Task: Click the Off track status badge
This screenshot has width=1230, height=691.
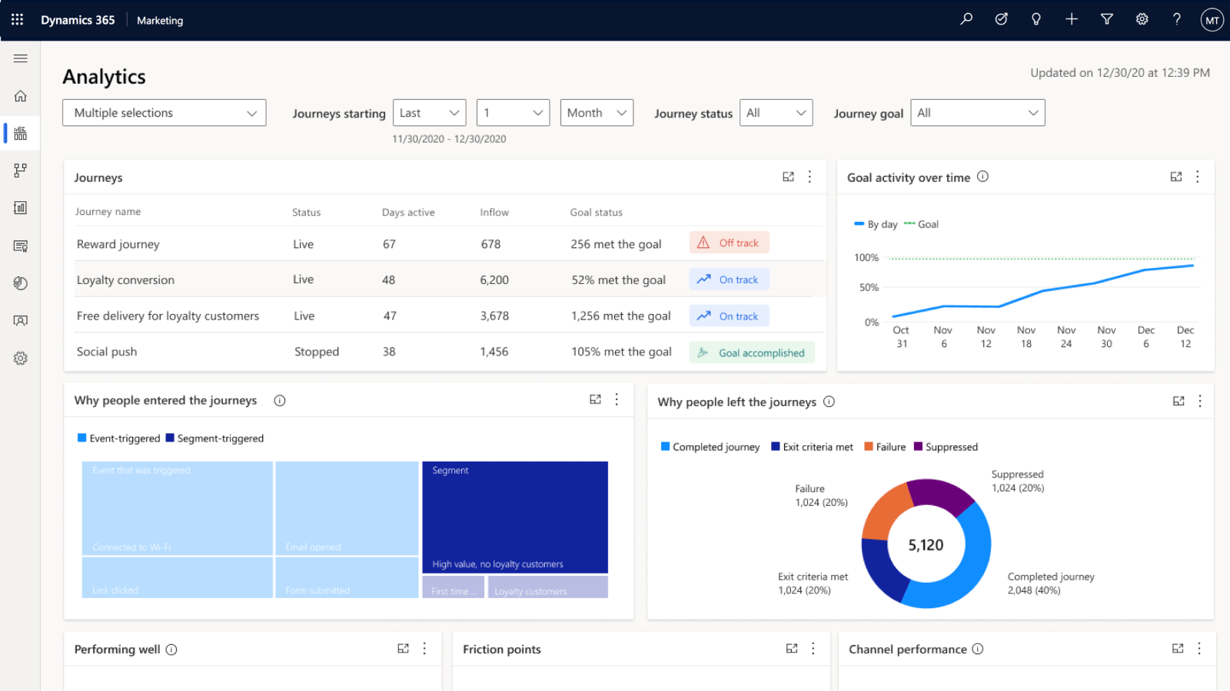Action: tap(729, 242)
